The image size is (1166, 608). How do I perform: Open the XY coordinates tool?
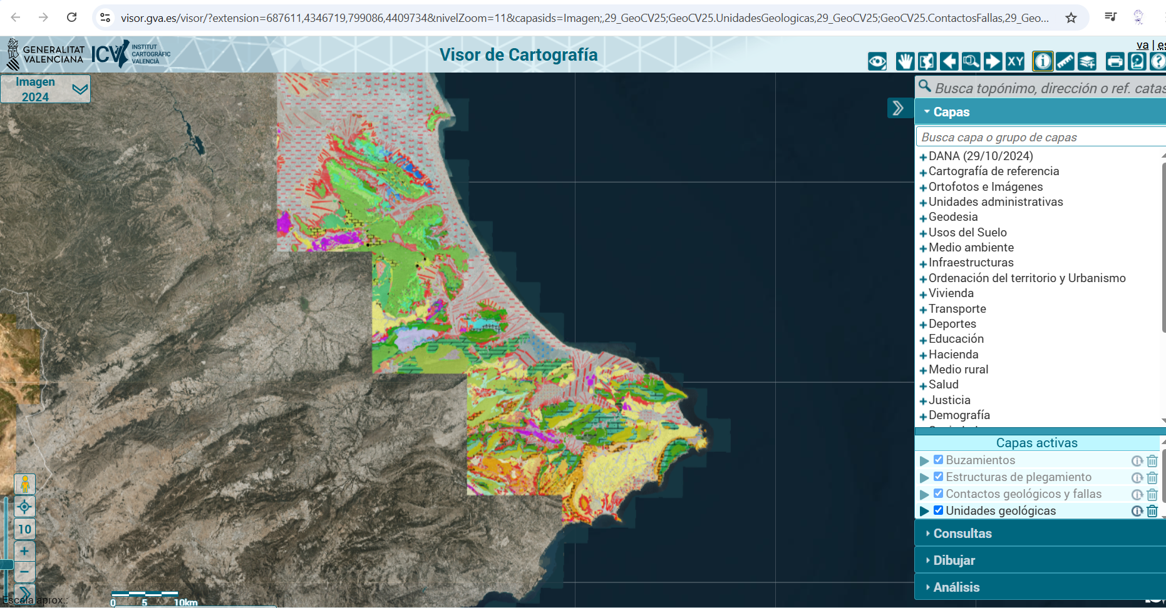tap(1014, 61)
